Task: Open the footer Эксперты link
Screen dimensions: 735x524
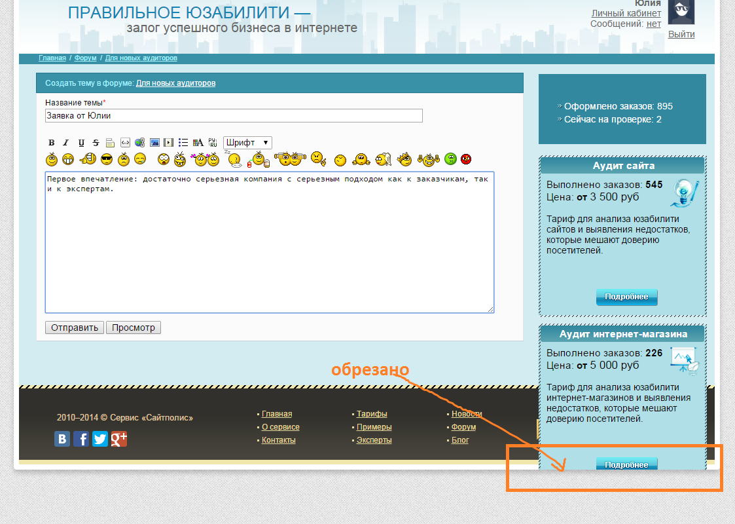Action: tap(374, 440)
